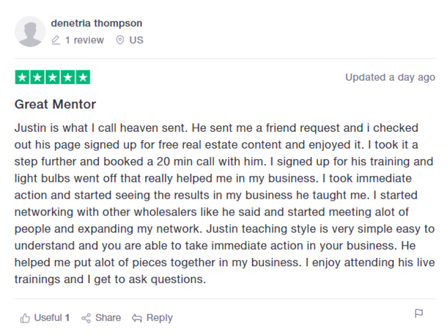Click the location pin icon
Screen dimensions: 447x335
click(120, 40)
